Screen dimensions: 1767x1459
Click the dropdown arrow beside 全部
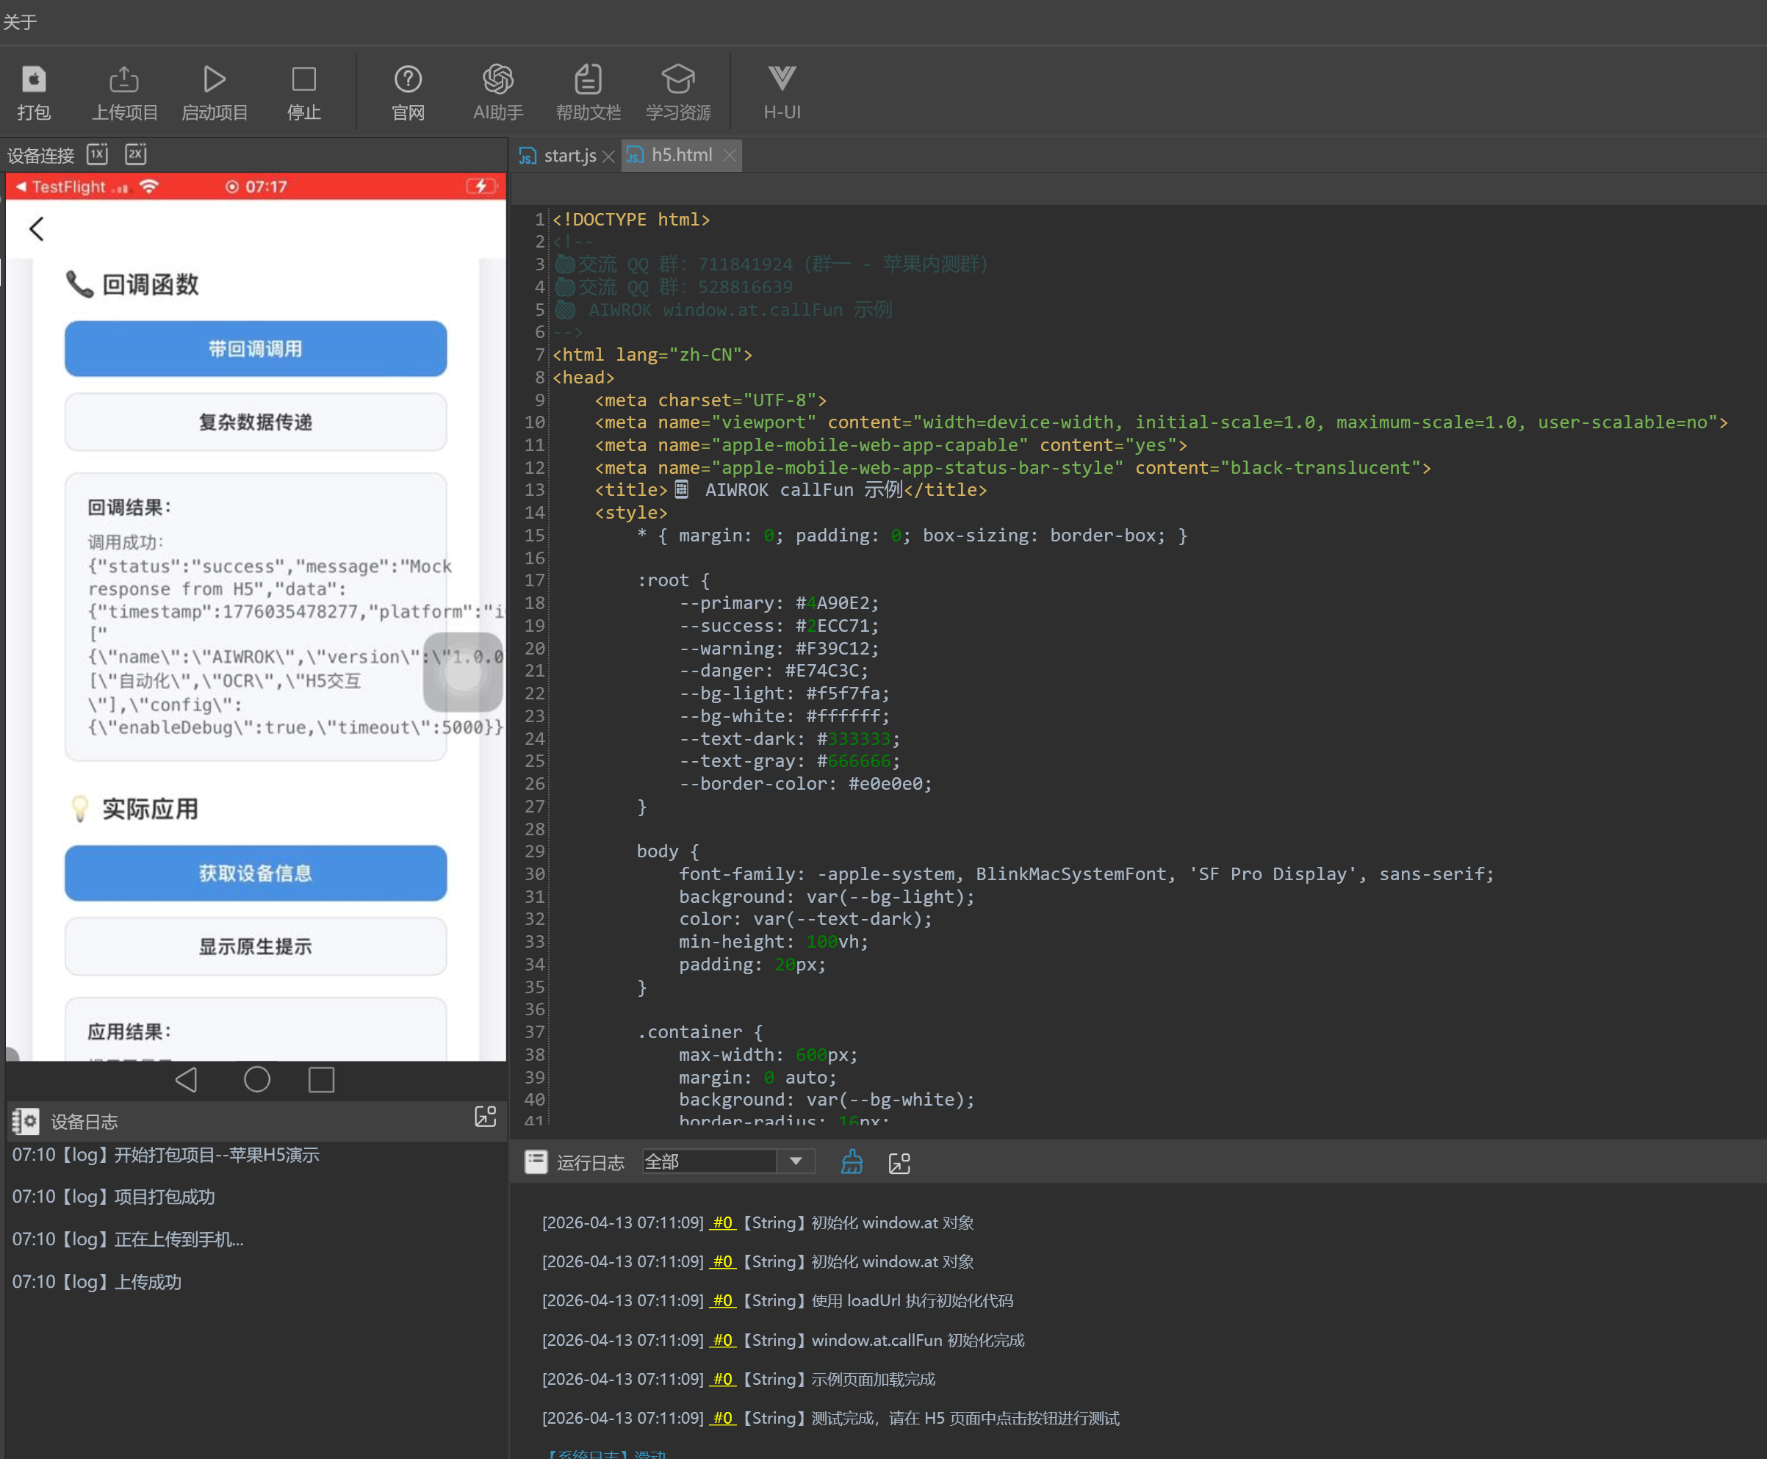[795, 1161]
